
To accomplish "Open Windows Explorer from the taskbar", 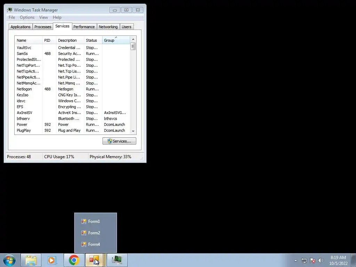I will [31, 260].
